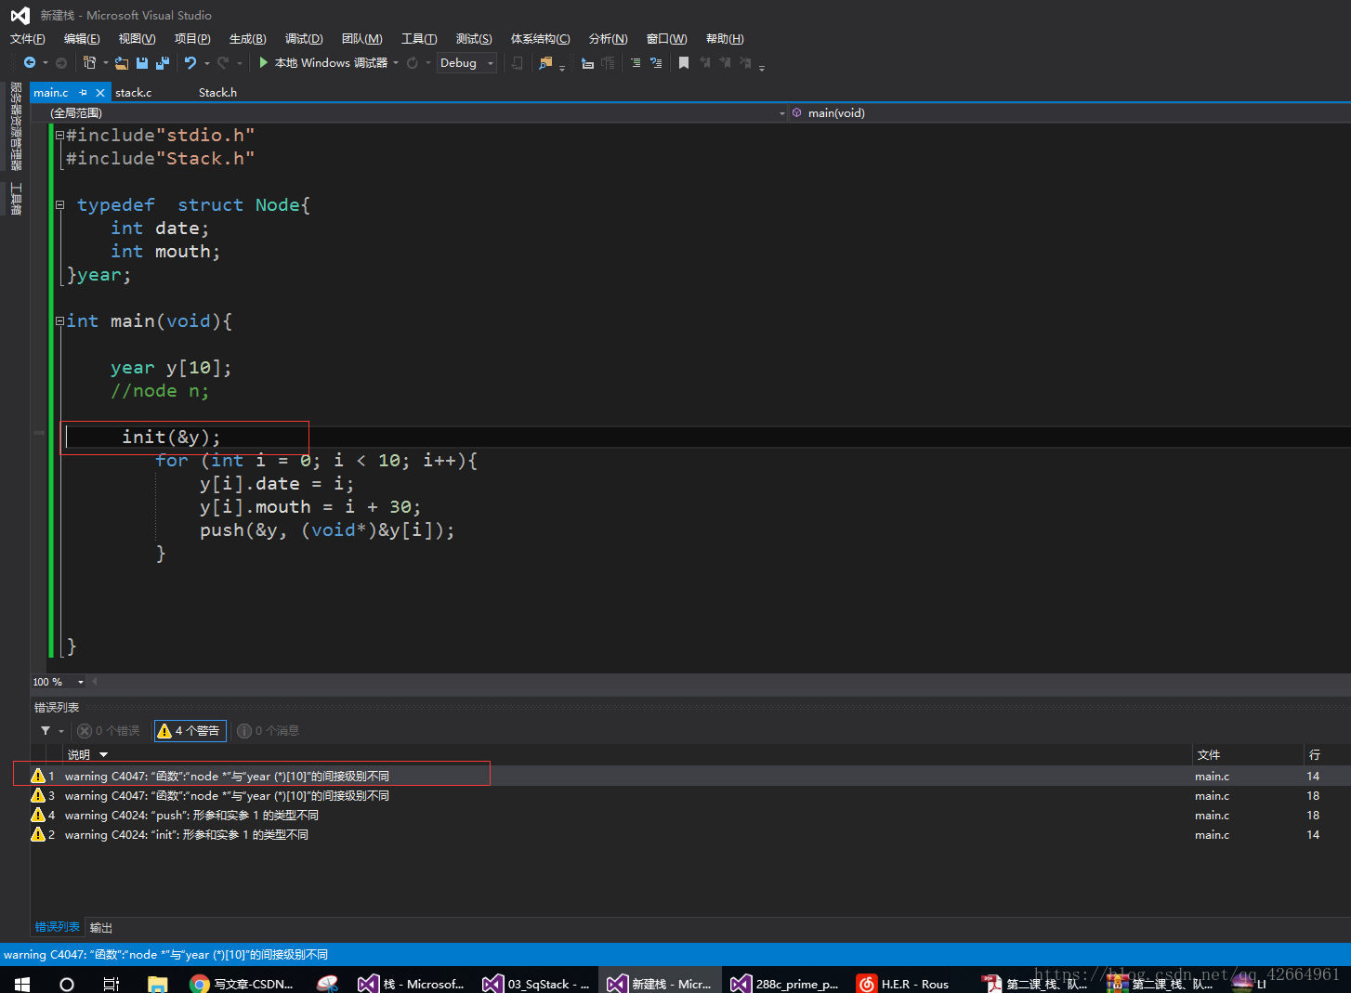1351x993 pixels.
Task: Save the current file with the disk icon
Action: click(142, 63)
